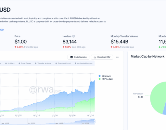Click the terminal icon in Code Samples
Screen dimensions: 166x130
(71, 57)
